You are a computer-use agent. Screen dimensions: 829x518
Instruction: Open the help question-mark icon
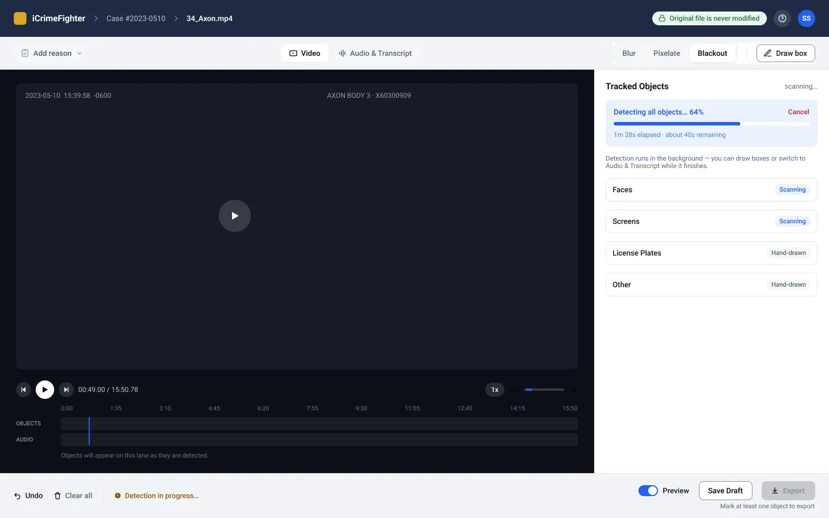click(782, 18)
